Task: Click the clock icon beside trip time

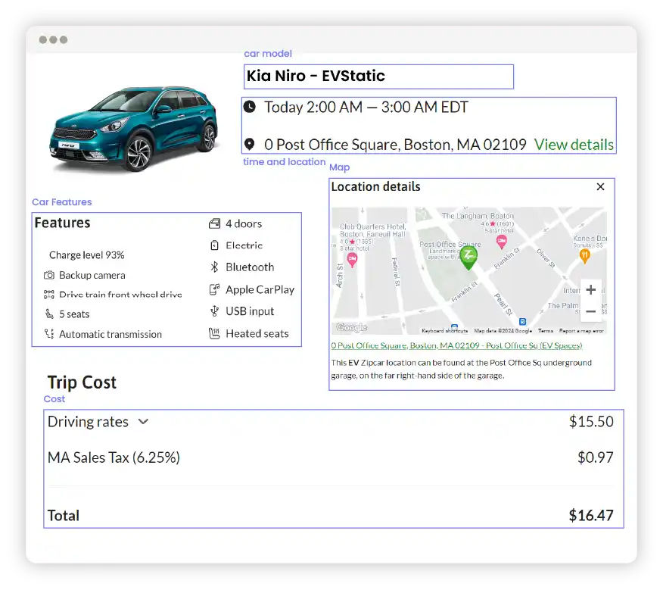Action: 250,107
